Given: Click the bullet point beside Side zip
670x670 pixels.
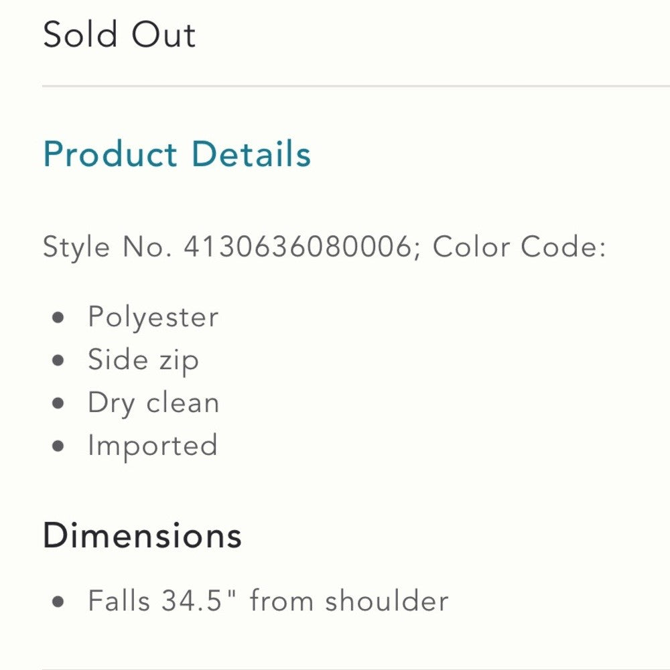Looking at the screenshot, I should click(59, 360).
